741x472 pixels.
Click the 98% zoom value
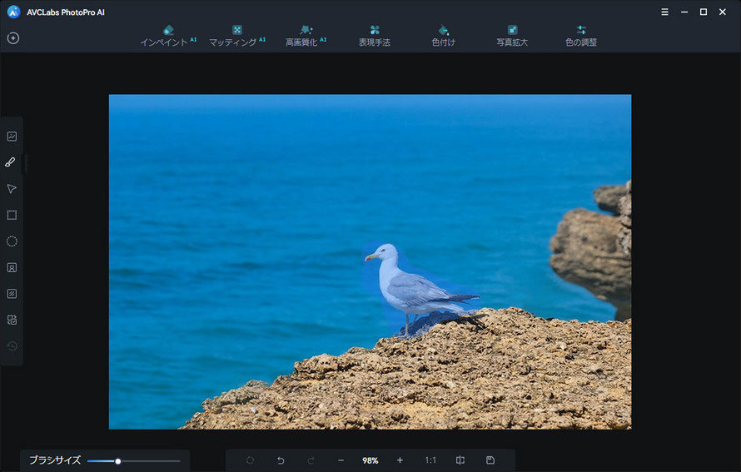pyautogui.click(x=370, y=460)
